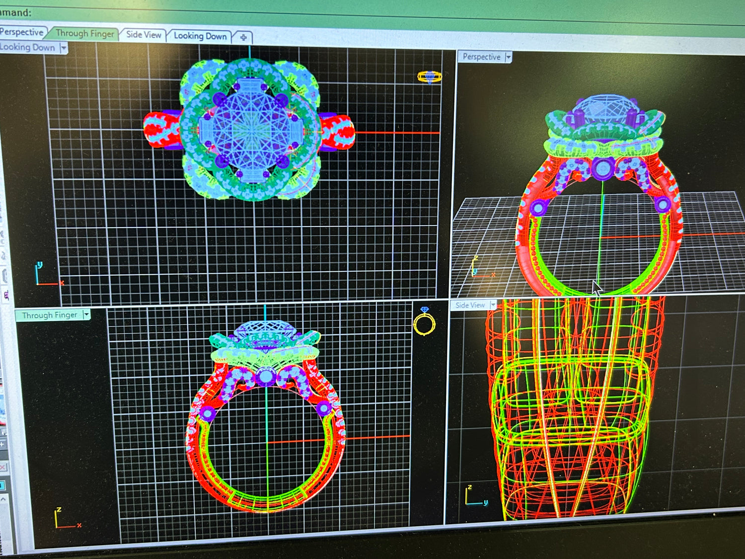The height and width of the screenshot is (559, 745).
Task: Click the Side View viewport title label
Action: (469, 305)
